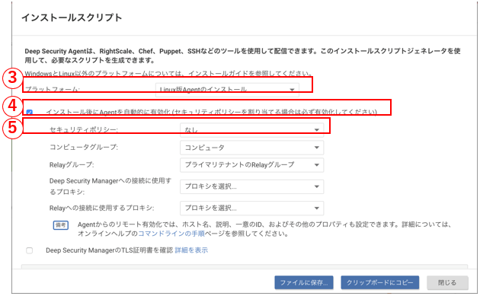
Task: Toggle the auto-activate Agent after install checkbox
Action: click(30, 112)
